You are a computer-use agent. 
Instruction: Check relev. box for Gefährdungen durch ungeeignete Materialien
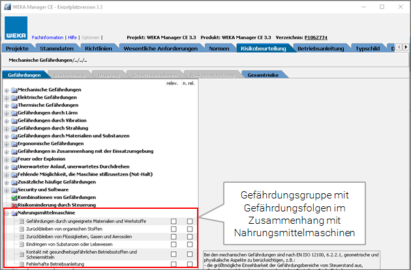tap(174, 221)
